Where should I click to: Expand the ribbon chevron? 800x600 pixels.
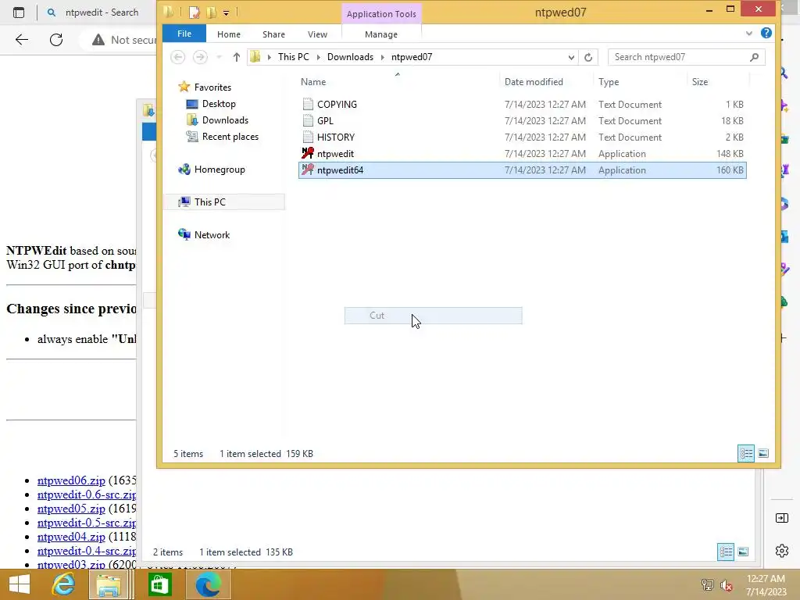pos(748,33)
